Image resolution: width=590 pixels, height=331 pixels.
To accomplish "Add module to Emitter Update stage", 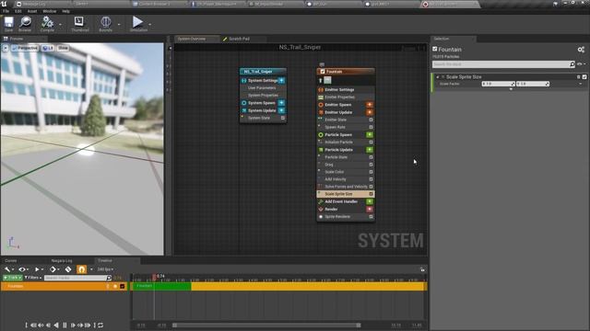I will (x=370, y=112).
